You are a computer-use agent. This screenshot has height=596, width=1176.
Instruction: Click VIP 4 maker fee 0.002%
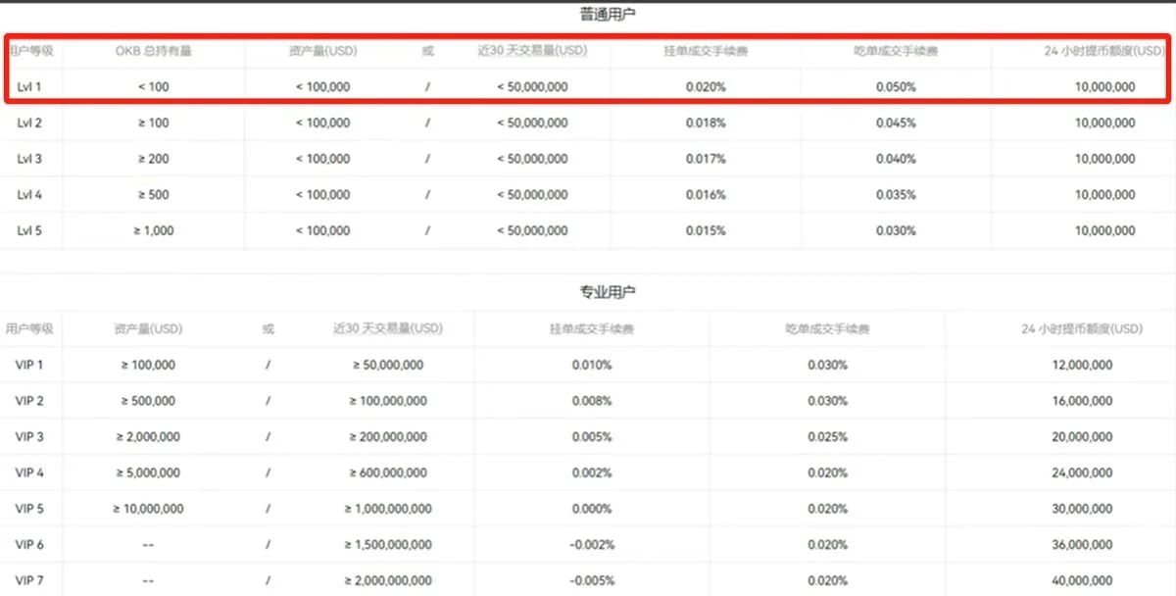592,473
